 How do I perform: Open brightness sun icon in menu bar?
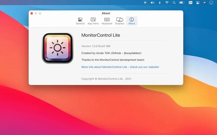click(x=145, y=3)
